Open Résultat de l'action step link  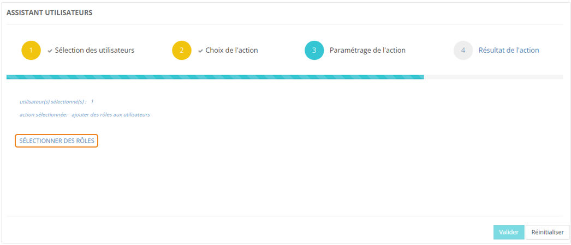point(509,50)
